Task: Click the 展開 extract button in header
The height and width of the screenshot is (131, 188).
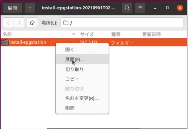Action: pos(12,8)
